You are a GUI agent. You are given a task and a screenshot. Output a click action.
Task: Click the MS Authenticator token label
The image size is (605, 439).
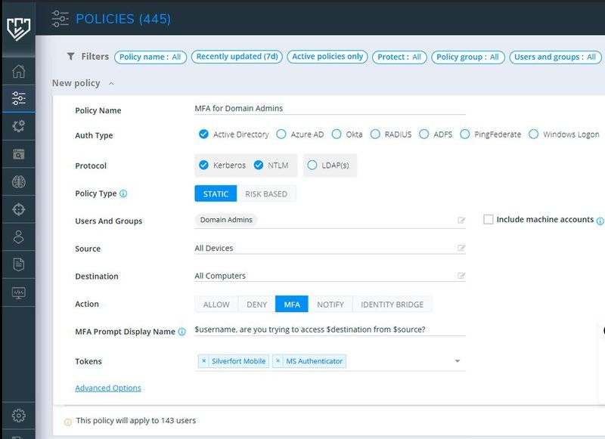pyautogui.click(x=314, y=361)
